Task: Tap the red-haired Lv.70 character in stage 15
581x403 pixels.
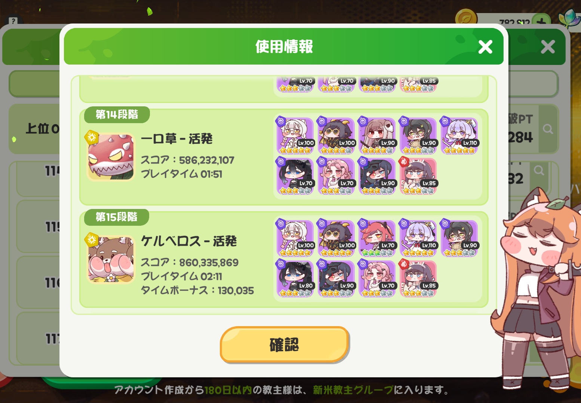Action: pos(377,238)
